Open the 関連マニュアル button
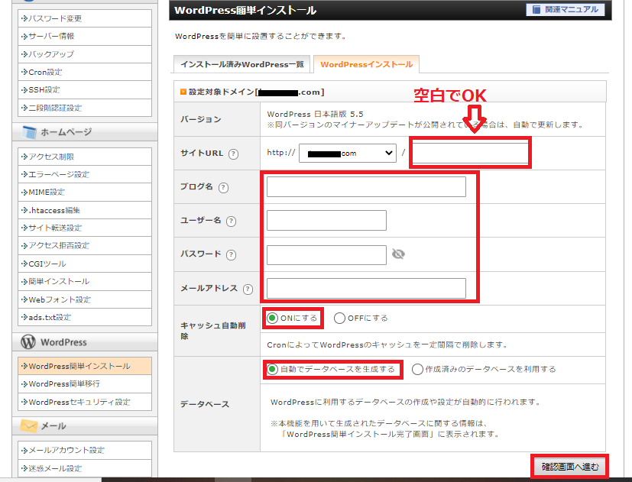This screenshot has height=482, width=632. pos(566,10)
